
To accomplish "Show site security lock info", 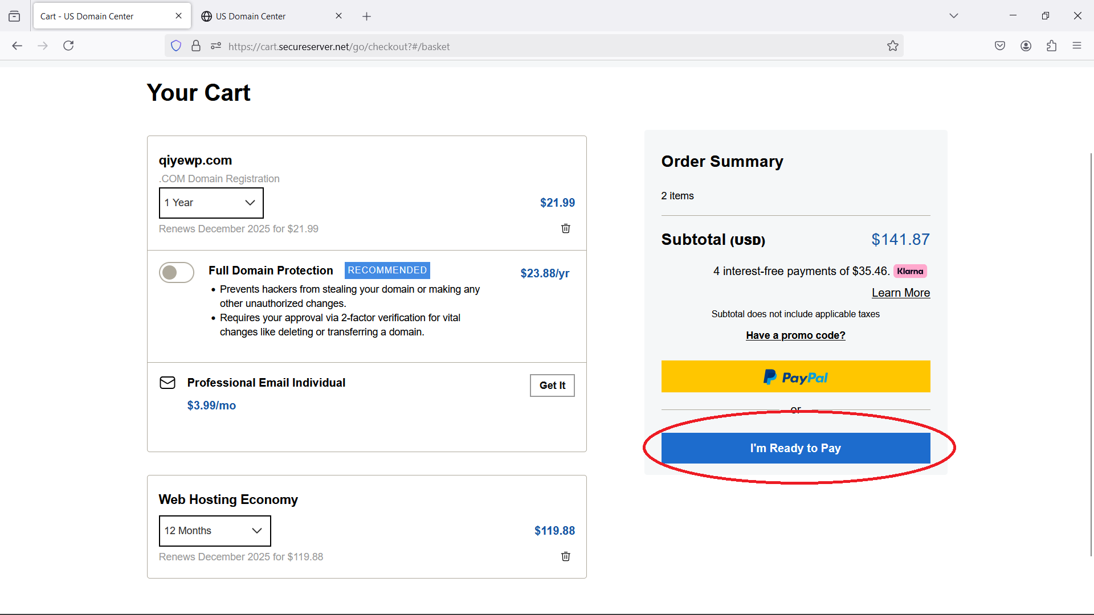I will click(196, 46).
